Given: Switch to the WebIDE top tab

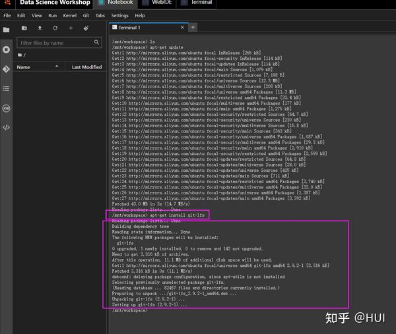Looking at the screenshot, I should coord(157,3).
